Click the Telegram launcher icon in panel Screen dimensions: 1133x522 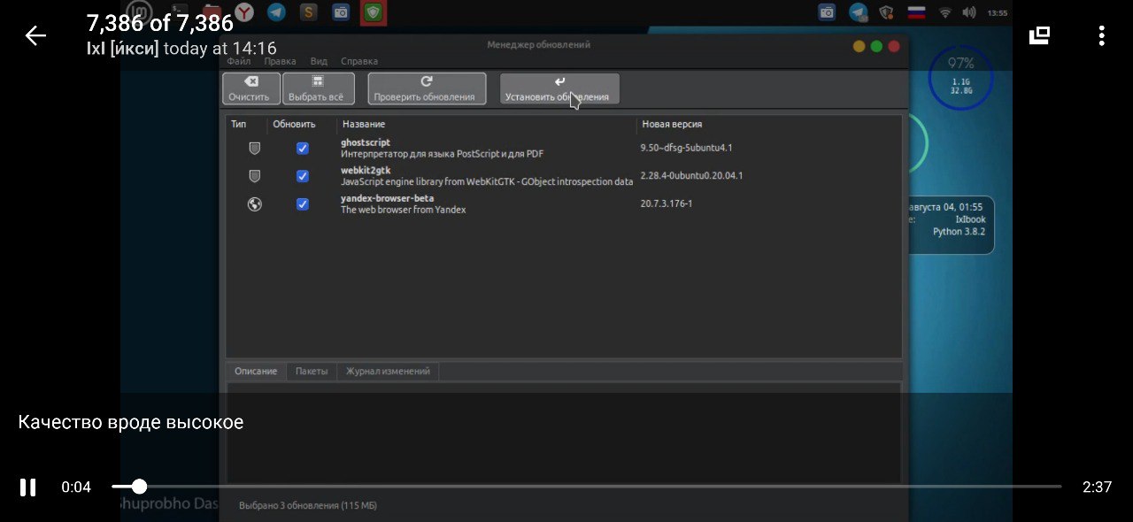pos(276,12)
